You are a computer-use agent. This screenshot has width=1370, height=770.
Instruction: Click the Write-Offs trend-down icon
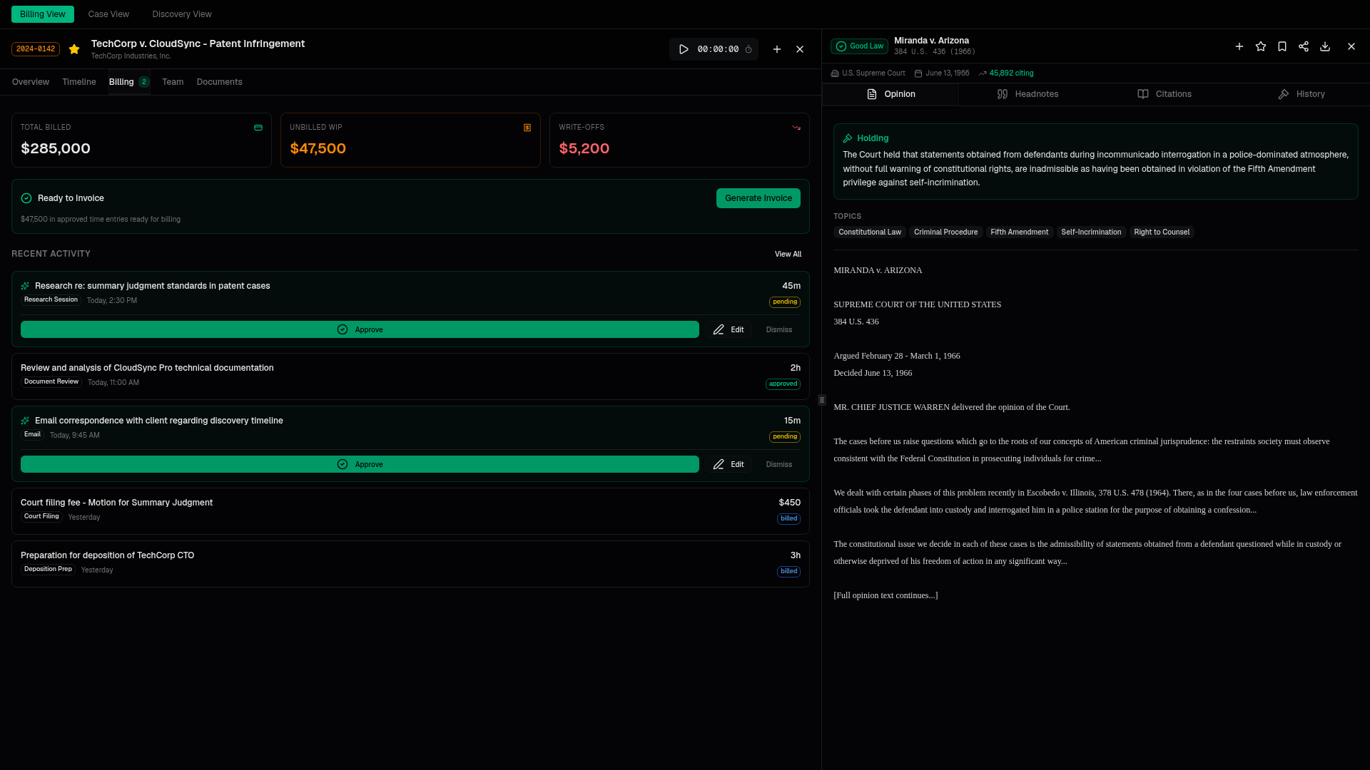click(x=796, y=128)
